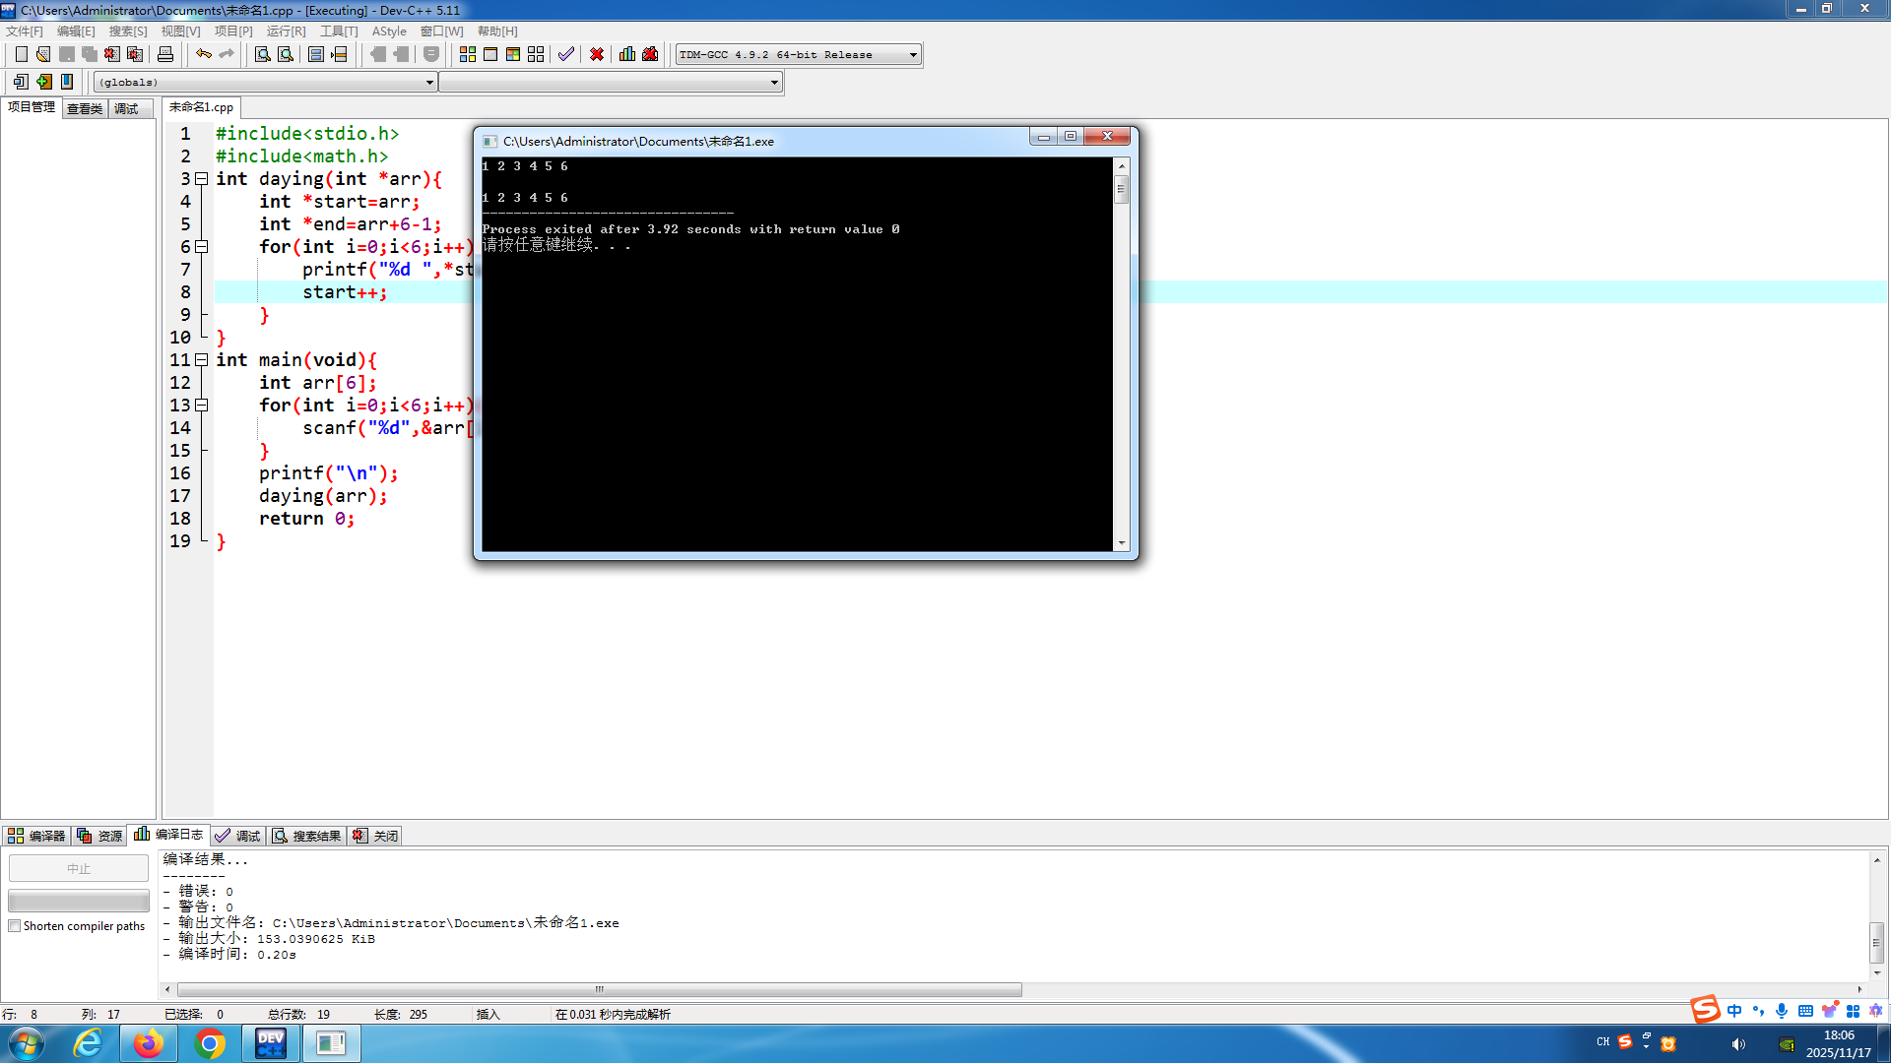The width and height of the screenshot is (1891, 1063).
Task: Click the compile log horizontal scrollbar
Action: click(599, 989)
